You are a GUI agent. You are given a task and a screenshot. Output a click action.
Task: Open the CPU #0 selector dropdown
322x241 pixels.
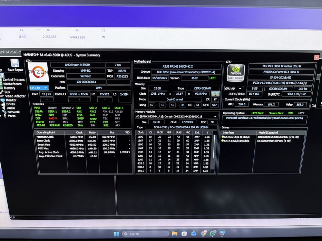click(x=39, y=88)
